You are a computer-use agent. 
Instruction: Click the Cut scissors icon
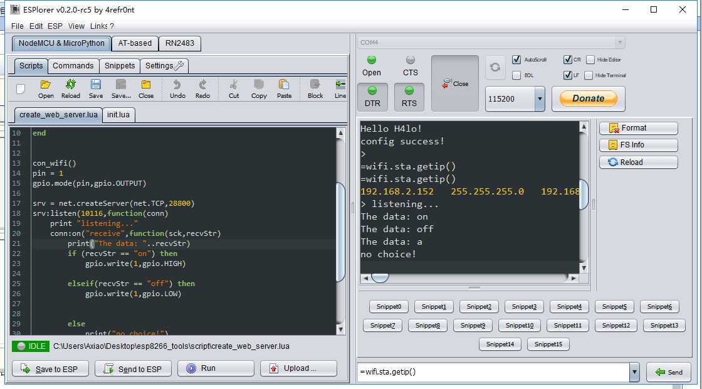pyautogui.click(x=234, y=88)
